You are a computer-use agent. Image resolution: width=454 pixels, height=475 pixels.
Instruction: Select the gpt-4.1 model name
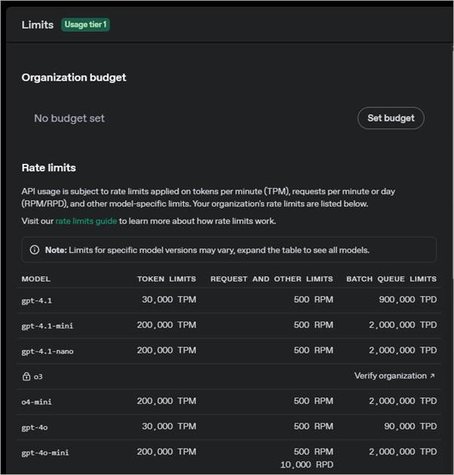[x=37, y=301]
